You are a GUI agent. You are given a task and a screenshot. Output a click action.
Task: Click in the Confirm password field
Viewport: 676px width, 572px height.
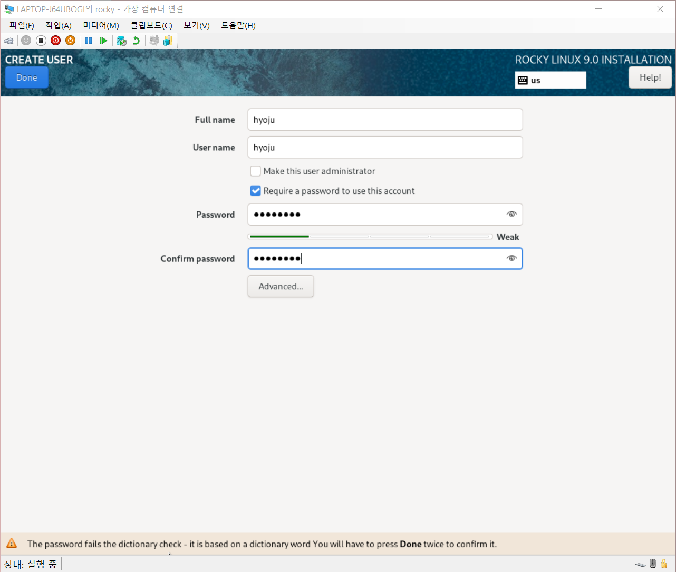click(x=385, y=259)
